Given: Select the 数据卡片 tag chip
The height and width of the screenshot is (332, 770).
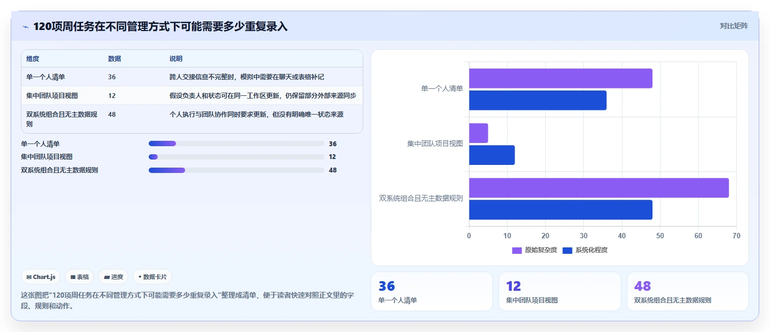Looking at the screenshot, I should [x=152, y=277].
